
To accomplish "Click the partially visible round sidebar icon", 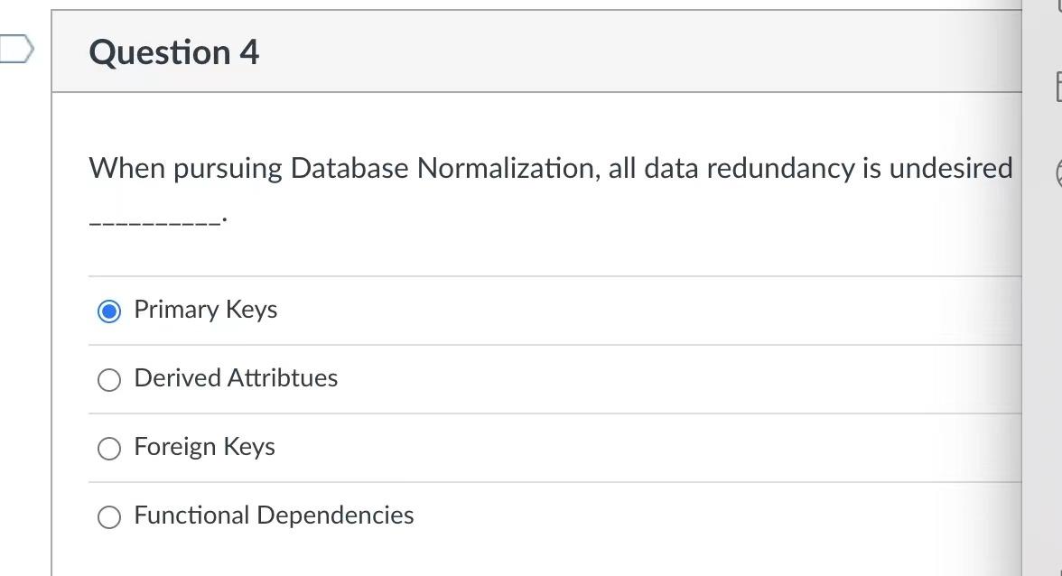I will click(1057, 172).
